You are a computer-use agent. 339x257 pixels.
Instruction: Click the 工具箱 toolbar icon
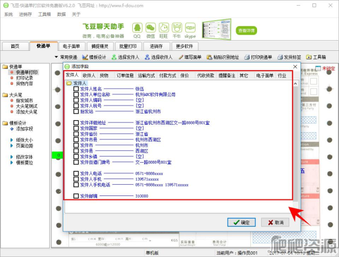point(308,57)
